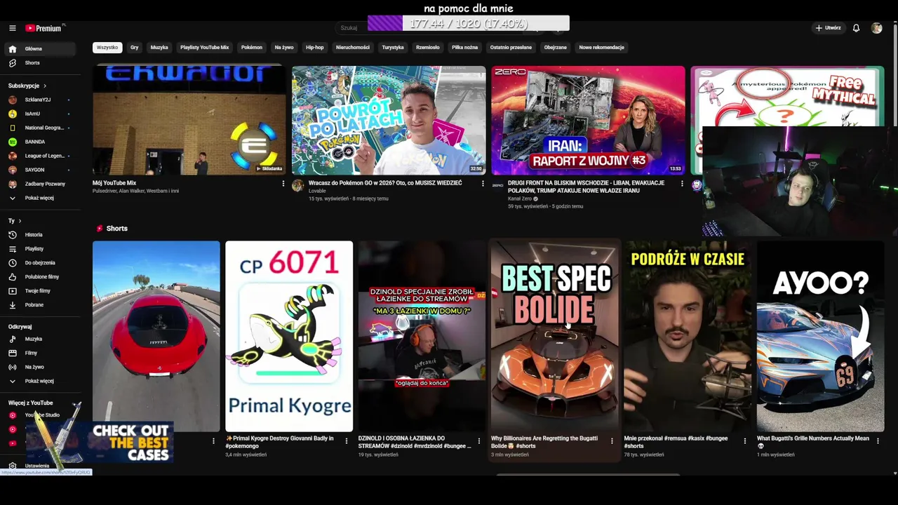Select the Na żywo filter chip
898x505 pixels.
point(284,48)
